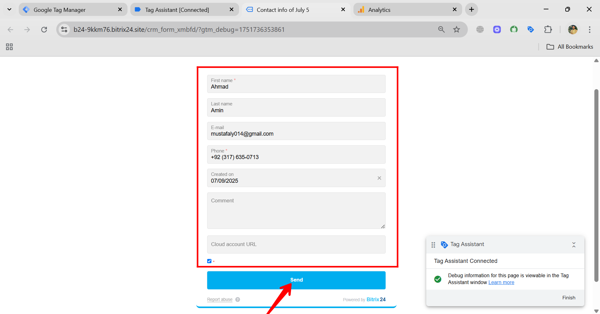Open the Chrome three-dot menu

(x=590, y=30)
